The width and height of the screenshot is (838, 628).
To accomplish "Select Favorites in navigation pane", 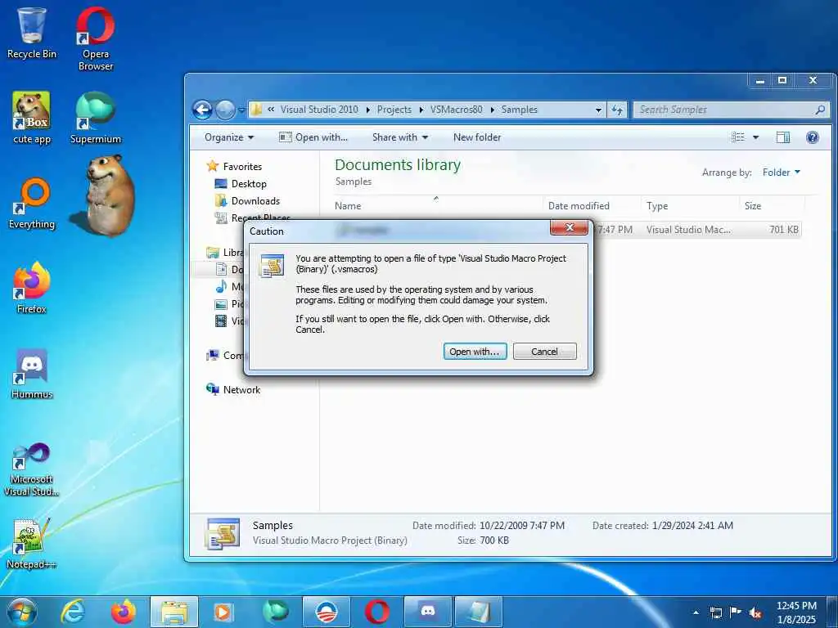I will click(x=242, y=167).
